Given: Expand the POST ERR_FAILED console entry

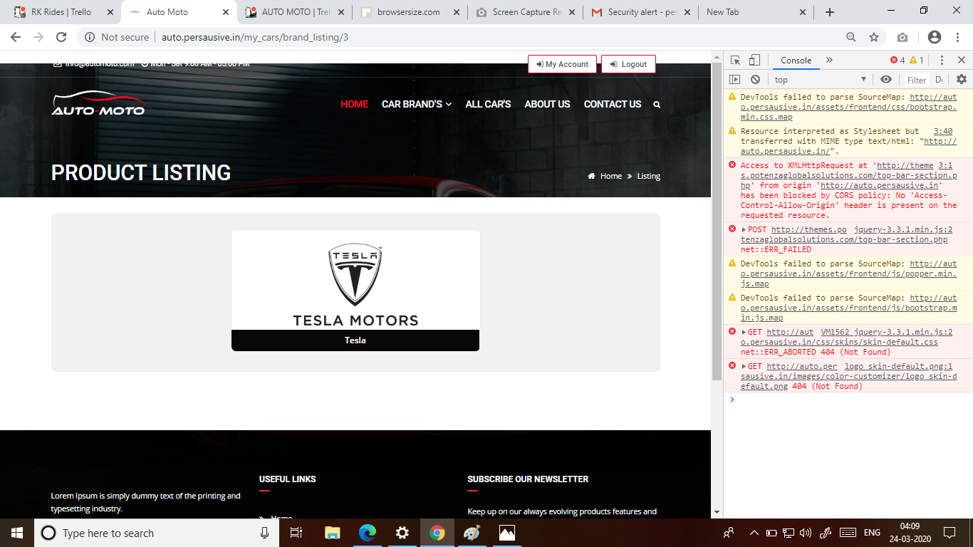Looking at the screenshot, I should coord(744,229).
